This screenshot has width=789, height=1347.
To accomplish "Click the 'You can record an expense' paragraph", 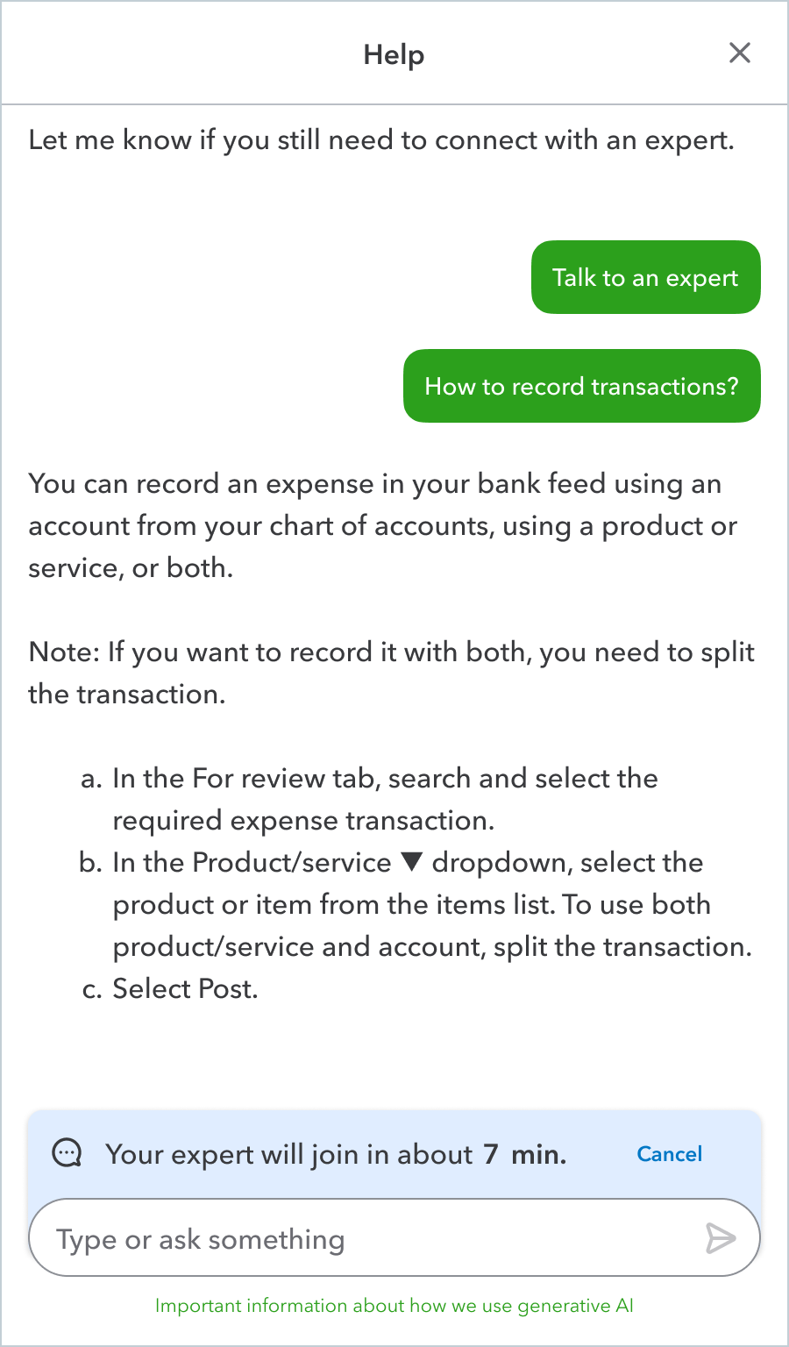I will (x=383, y=526).
